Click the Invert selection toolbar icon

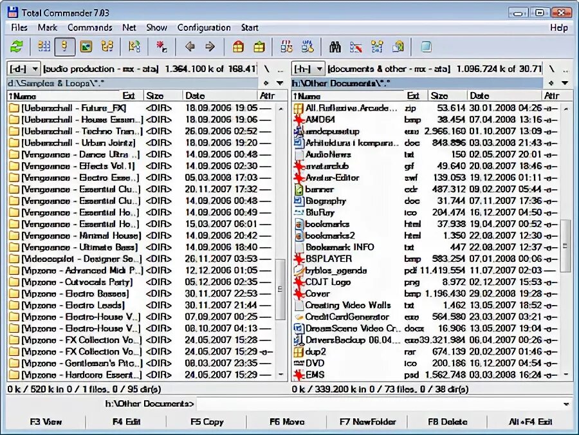134,47
